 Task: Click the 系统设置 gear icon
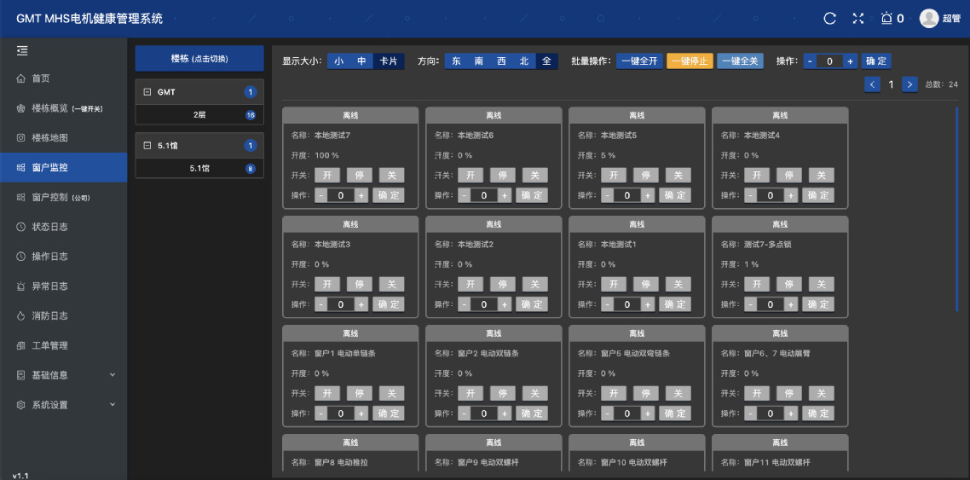click(20, 404)
